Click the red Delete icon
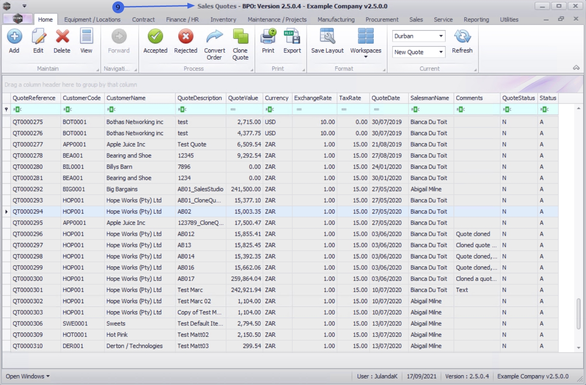This screenshot has width=586, height=385. click(62, 37)
